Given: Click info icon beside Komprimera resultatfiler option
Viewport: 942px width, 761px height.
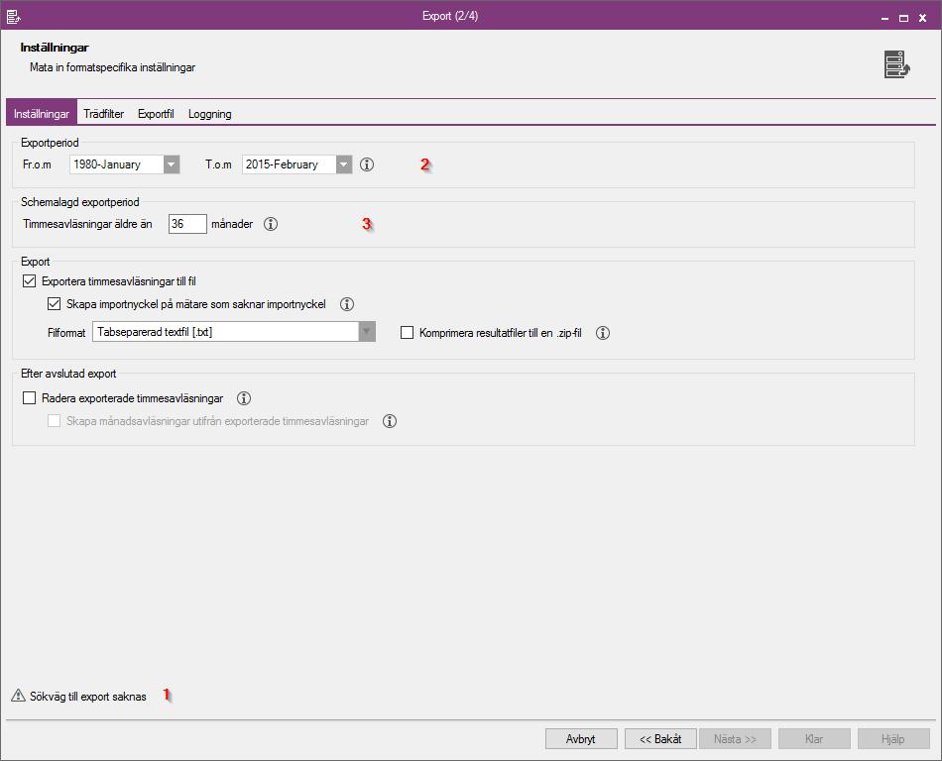Looking at the screenshot, I should 603,333.
